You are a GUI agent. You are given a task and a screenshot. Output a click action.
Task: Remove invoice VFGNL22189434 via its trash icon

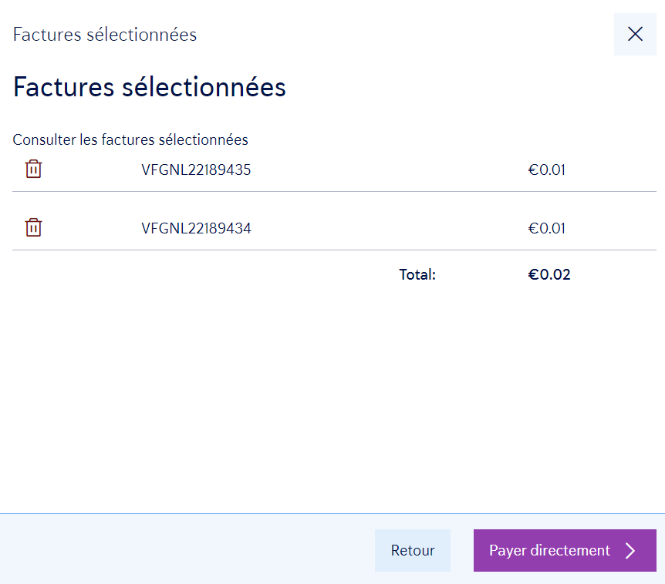(34, 228)
